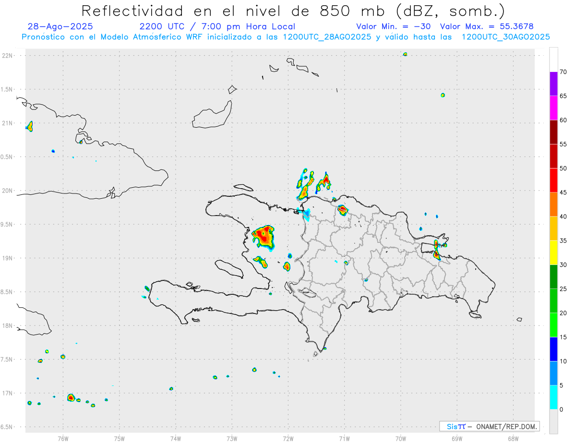Screen dimensions: 576x445
Task: Click the colorbar tick label '45'
Action: 564,192
